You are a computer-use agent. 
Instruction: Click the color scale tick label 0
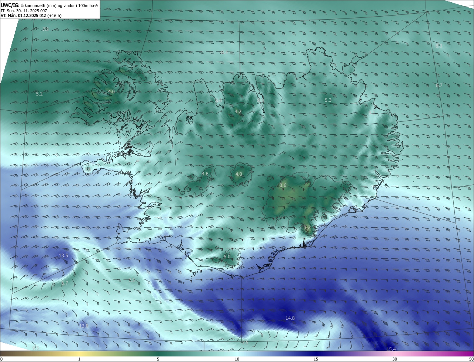tap(1, 359)
